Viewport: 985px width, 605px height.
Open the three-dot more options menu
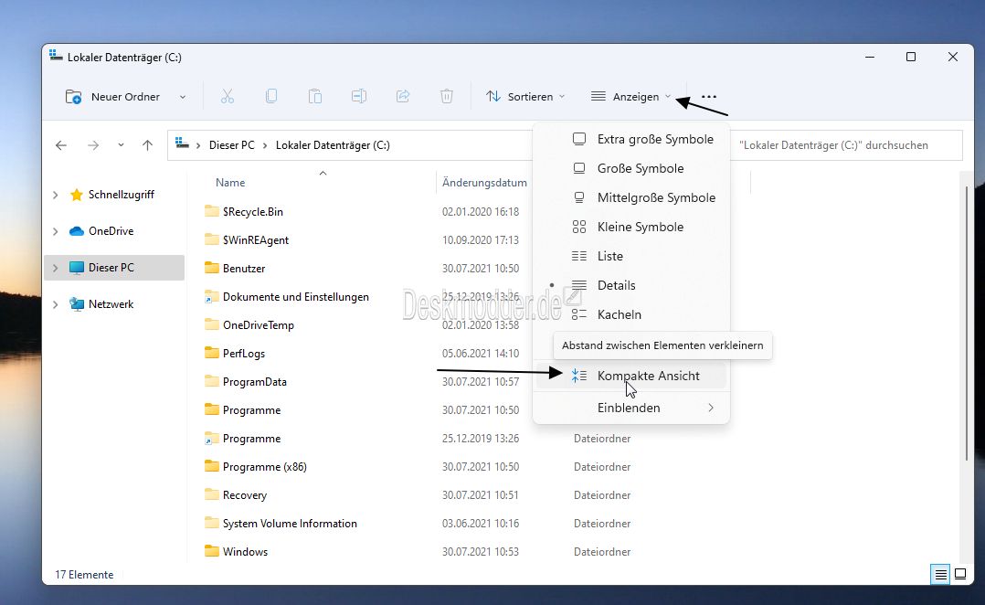point(709,97)
